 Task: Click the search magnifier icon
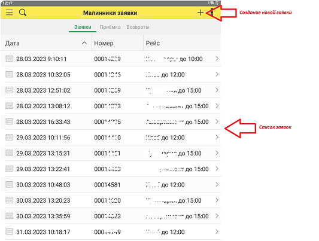coord(23,13)
